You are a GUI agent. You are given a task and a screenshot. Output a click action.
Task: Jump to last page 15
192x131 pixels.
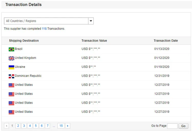pyautogui.click(x=61, y=126)
